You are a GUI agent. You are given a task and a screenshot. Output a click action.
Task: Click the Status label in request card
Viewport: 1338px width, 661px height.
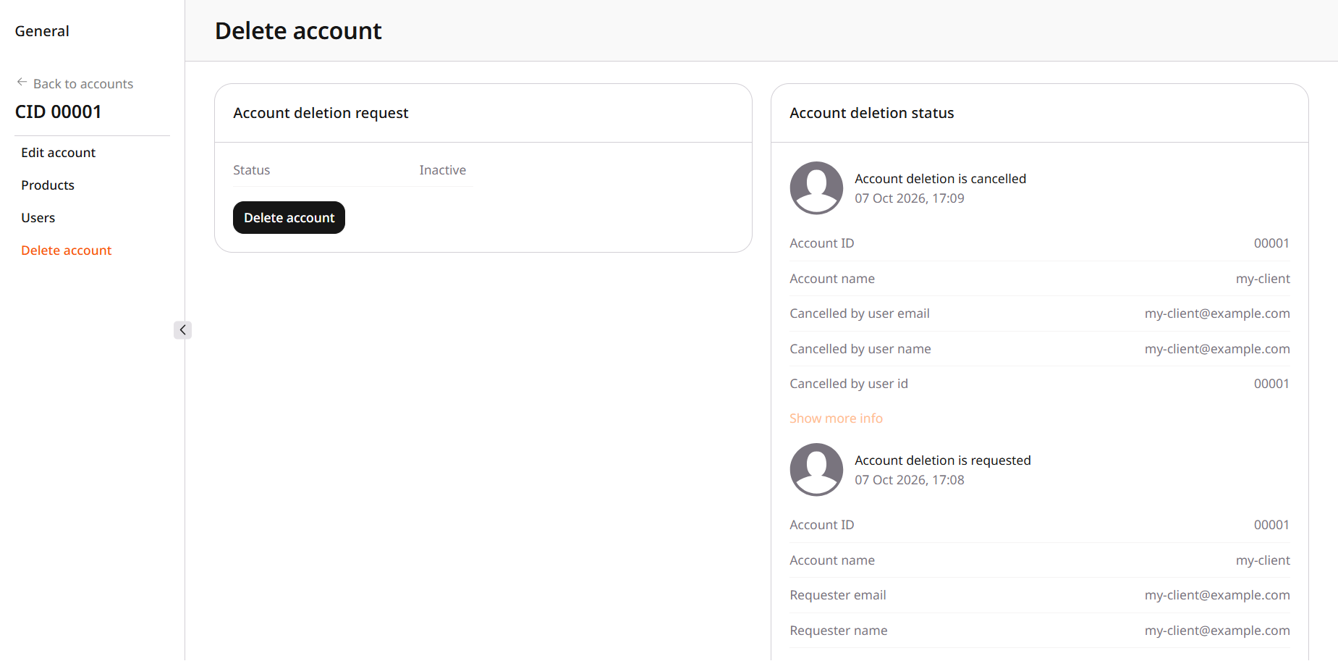(x=252, y=170)
